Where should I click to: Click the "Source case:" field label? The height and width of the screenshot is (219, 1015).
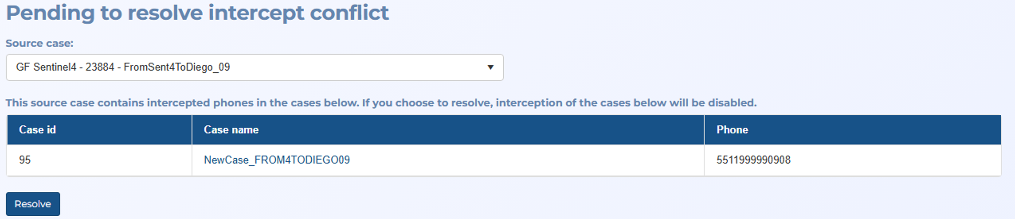pos(39,43)
